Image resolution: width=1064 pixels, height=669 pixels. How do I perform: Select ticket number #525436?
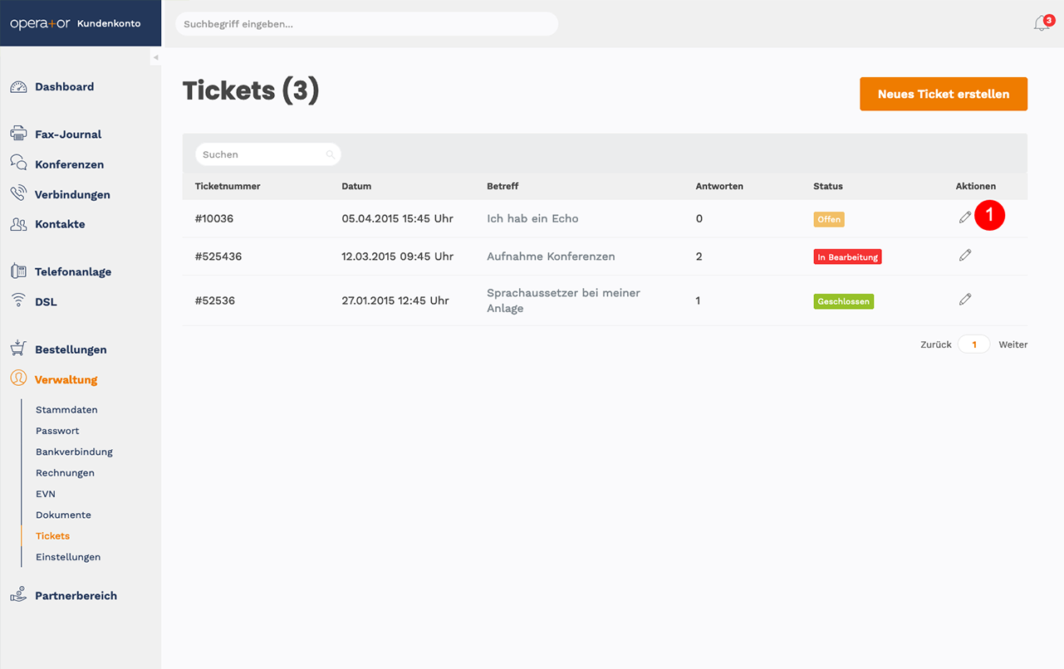click(218, 256)
